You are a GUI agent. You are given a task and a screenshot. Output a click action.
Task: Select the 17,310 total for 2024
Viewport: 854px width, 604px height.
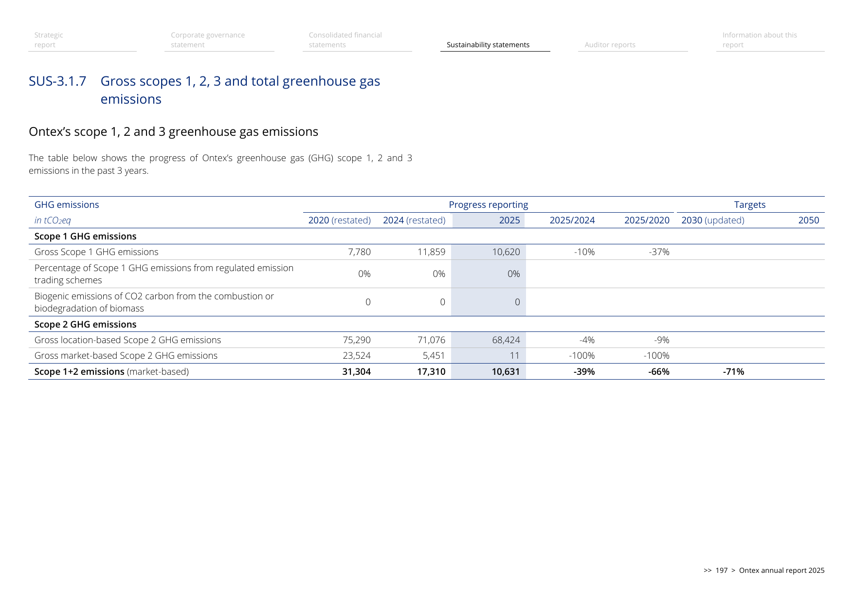pos(431,372)
